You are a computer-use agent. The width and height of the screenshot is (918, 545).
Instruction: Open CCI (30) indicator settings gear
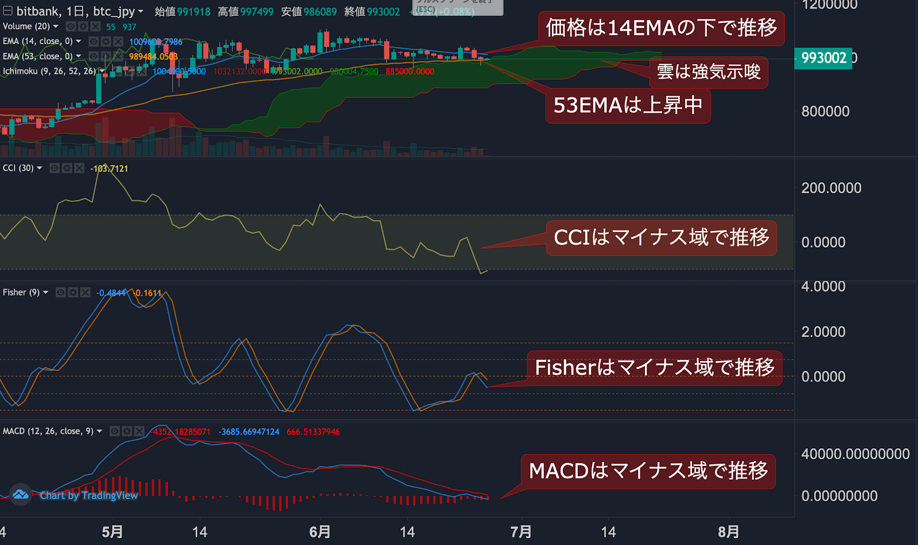click(x=67, y=168)
